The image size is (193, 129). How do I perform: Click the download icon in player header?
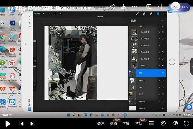pos(123,7)
